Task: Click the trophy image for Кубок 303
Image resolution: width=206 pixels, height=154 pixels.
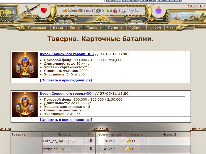Action: coord(25,65)
